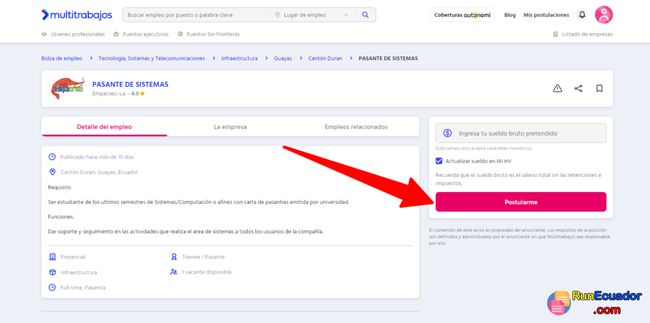Click the building icon beside Presencial
Viewport: 650px width, 323px height.
(52, 257)
